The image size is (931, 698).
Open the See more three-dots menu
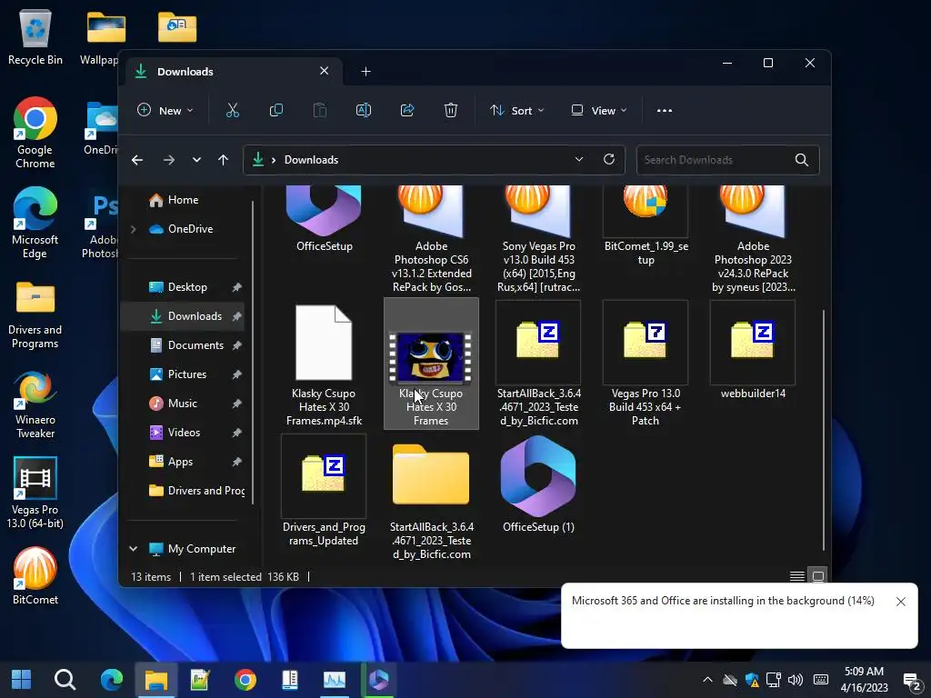665,110
